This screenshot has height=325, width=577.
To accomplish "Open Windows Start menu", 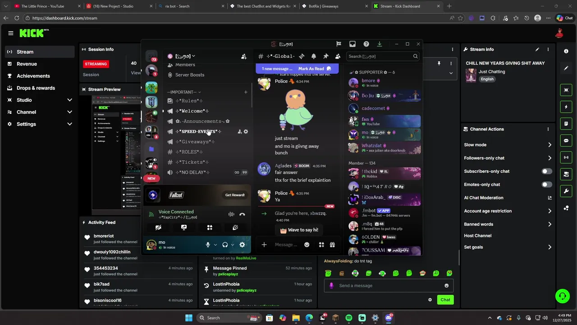I will (189, 318).
